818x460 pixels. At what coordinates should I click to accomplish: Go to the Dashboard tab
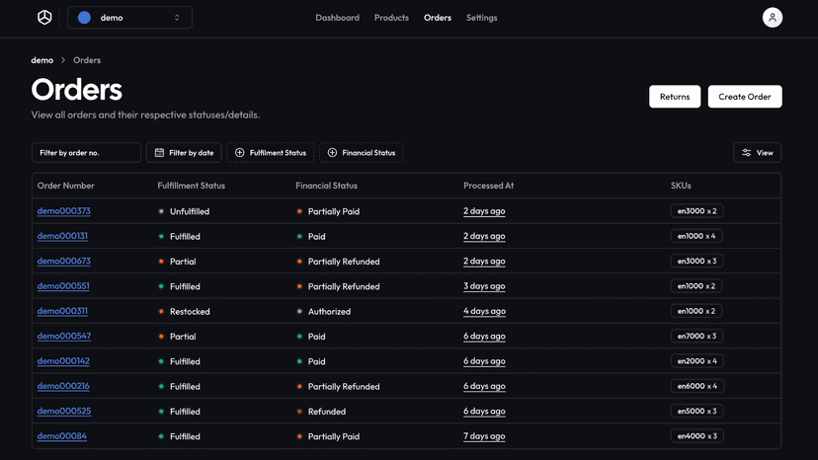337,17
